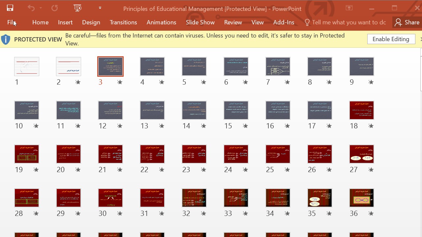Click transition star icon under slide 31
This screenshot has width=422, height=237.
[x=162, y=213]
